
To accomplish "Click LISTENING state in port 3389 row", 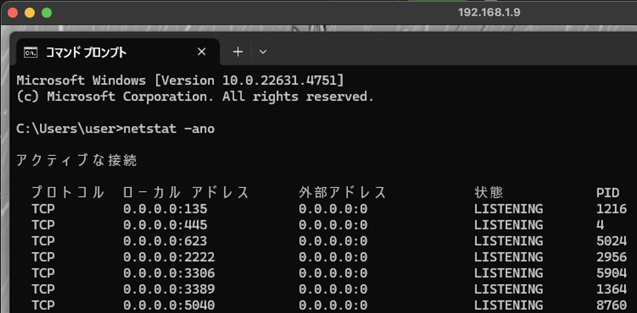I will (x=508, y=289).
